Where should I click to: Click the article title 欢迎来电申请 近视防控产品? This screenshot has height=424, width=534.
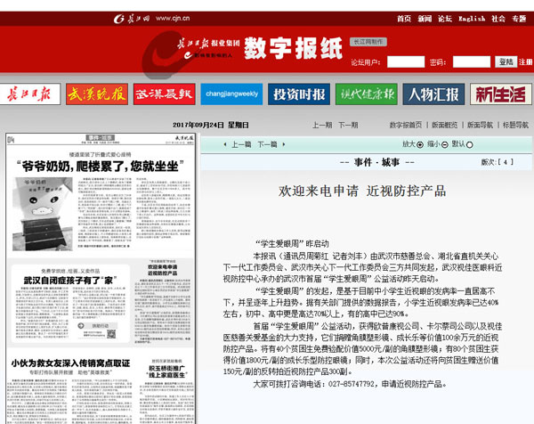(x=362, y=192)
